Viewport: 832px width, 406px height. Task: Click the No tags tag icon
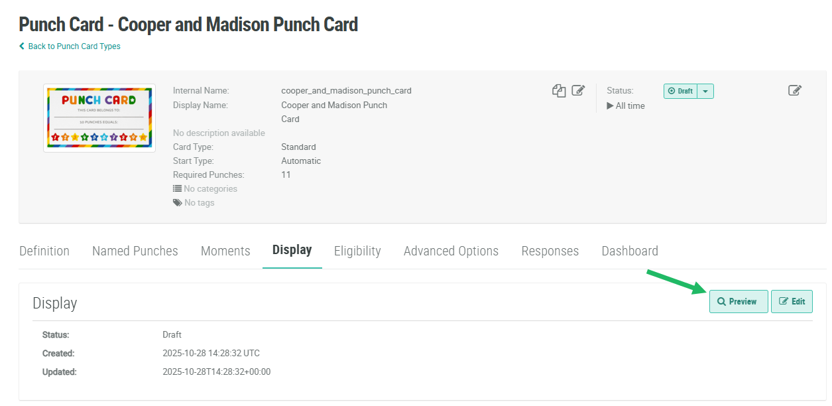click(177, 203)
